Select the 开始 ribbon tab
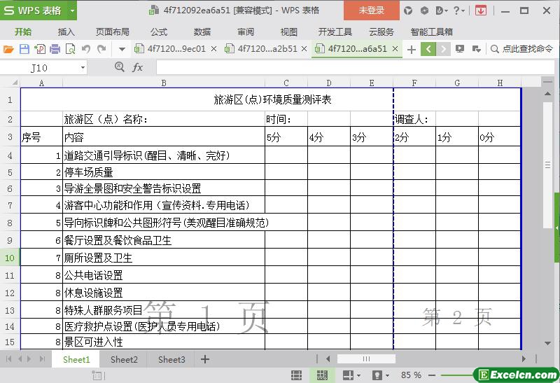 pos(23,32)
